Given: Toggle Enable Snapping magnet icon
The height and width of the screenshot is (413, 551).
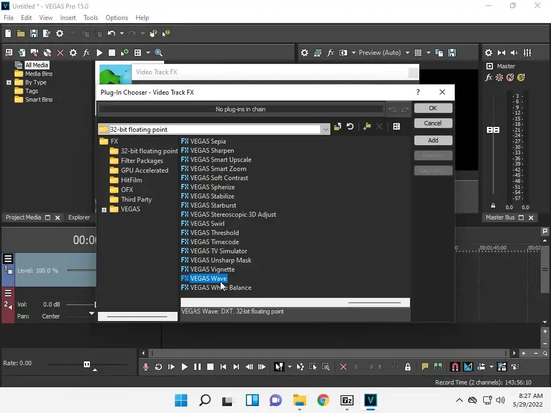Looking at the screenshot, I should (455, 367).
